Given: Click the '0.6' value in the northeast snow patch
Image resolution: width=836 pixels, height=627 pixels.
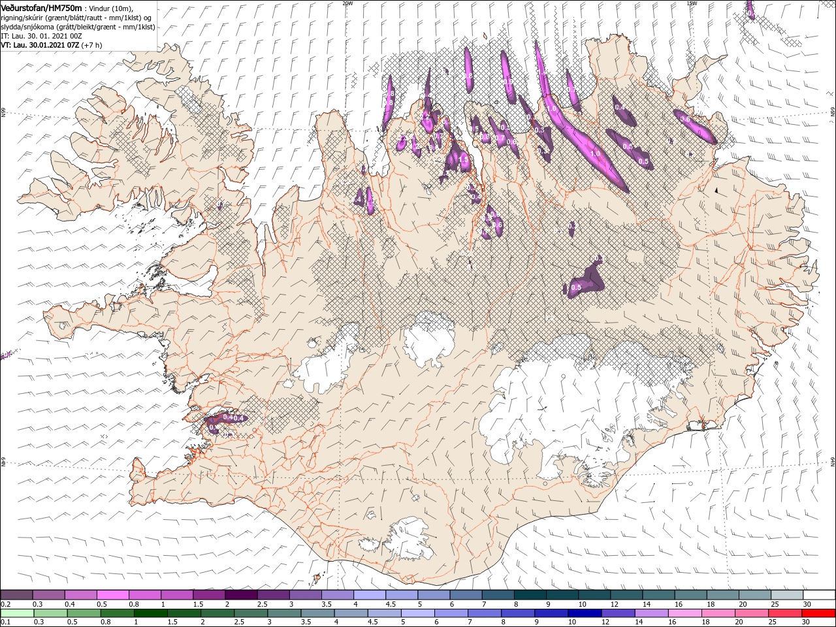Looking at the screenshot, I should 685,120.
